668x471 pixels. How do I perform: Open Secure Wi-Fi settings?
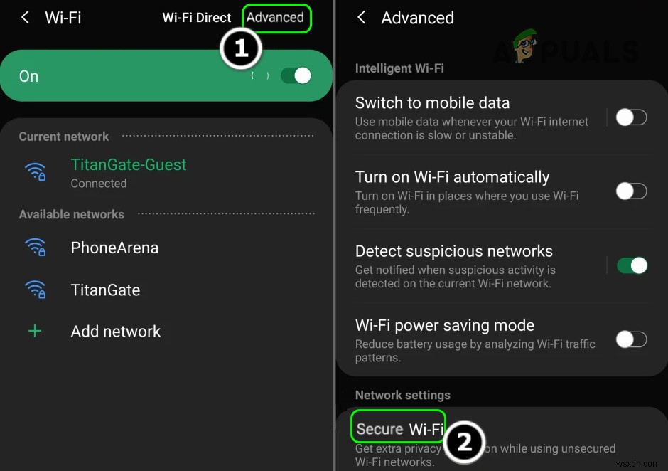(398, 428)
